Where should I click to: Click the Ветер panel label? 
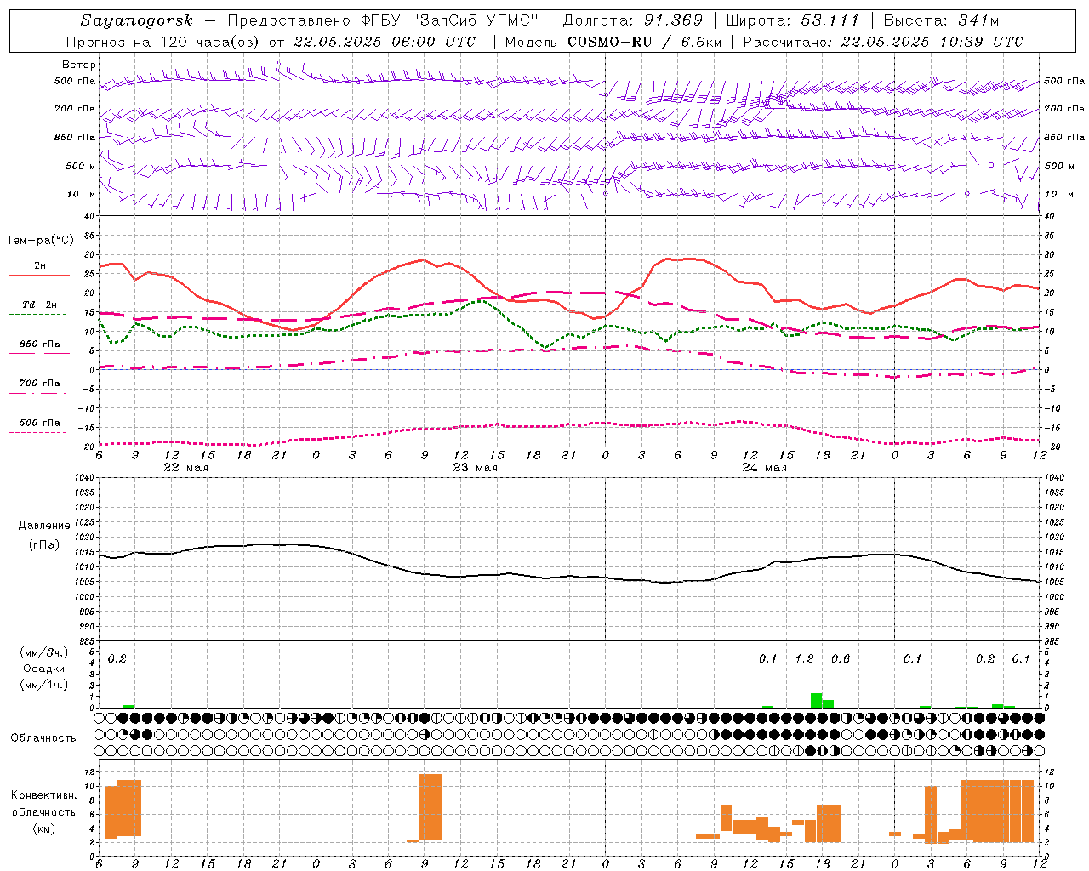click(78, 65)
